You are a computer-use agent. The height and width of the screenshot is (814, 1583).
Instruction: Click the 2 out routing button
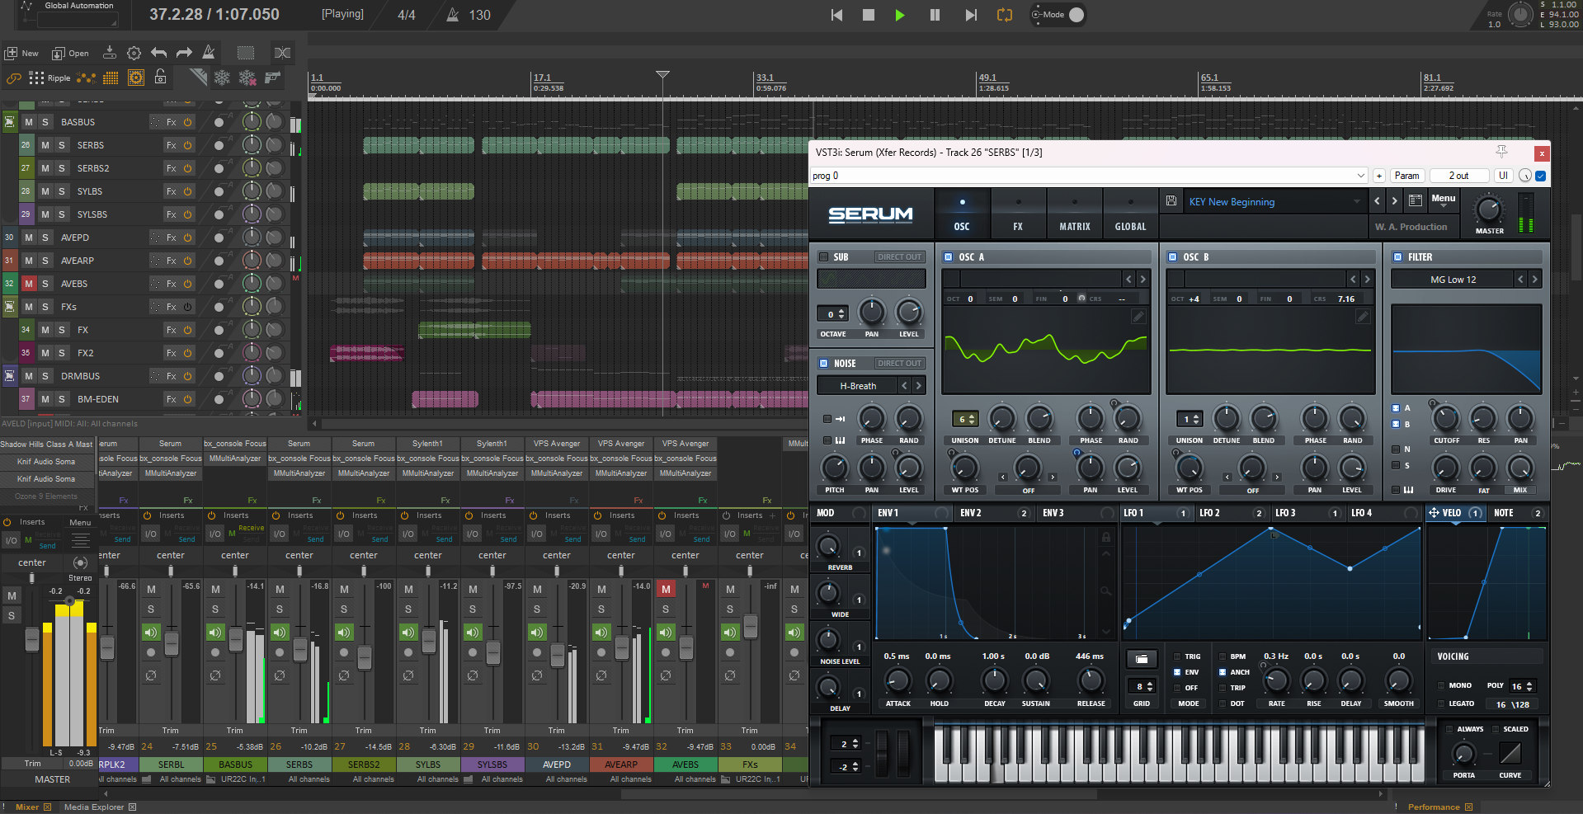pos(1458,176)
